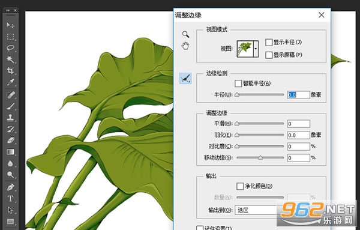Close the 调整边缘 dialog
This screenshot has height=230, width=360.
pyautogui.click(x=322, y=15)
